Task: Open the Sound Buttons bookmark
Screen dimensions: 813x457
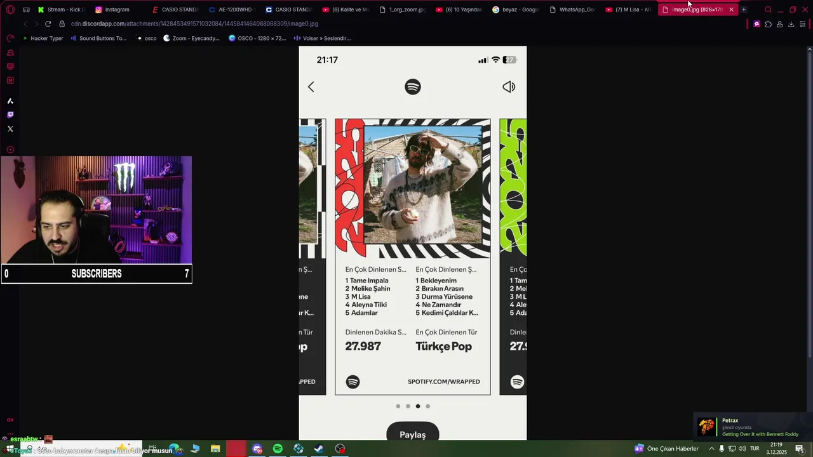Action: pos(98,38)
